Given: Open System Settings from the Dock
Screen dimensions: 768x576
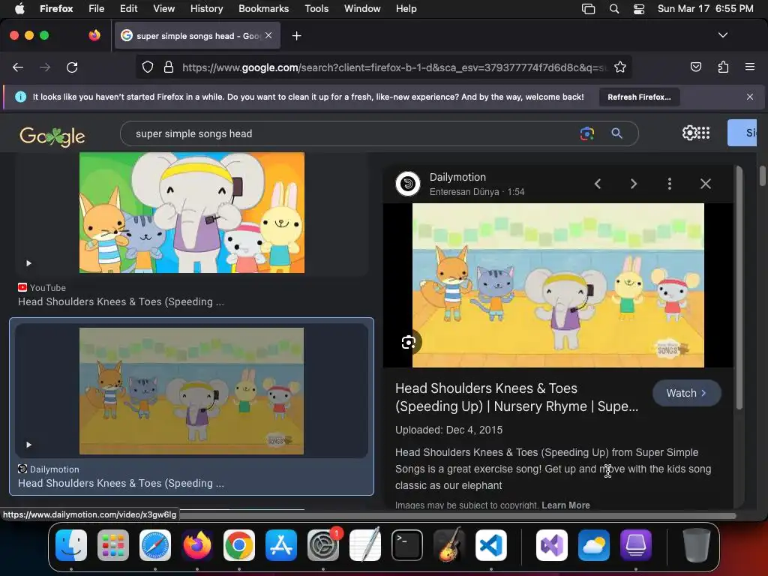Looking at the screenshot, I should tap(323, 545).
